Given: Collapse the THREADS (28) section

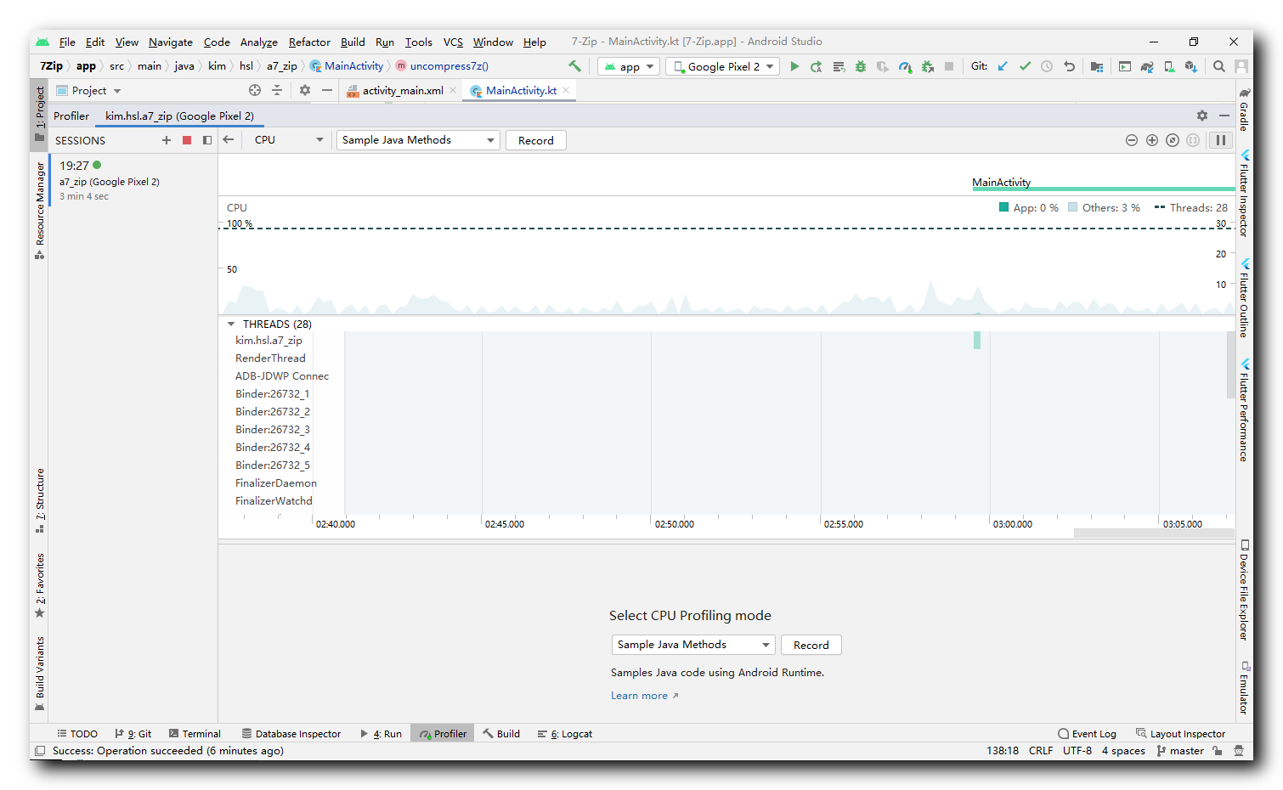Looking at the screenshot, I should point(230,324).
